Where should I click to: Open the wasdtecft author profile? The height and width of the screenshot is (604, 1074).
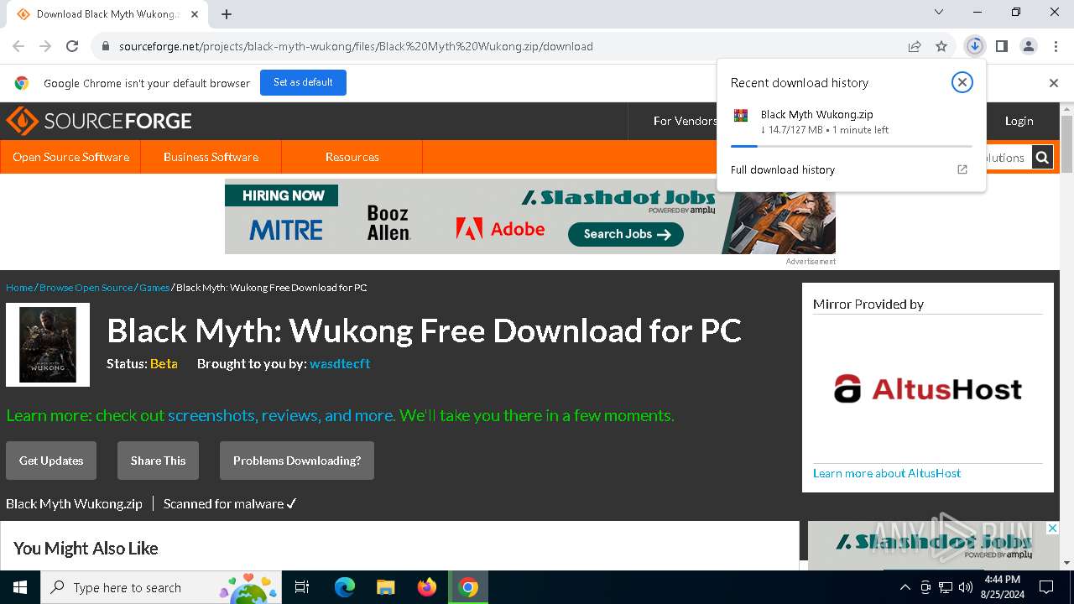click(340, 363)
